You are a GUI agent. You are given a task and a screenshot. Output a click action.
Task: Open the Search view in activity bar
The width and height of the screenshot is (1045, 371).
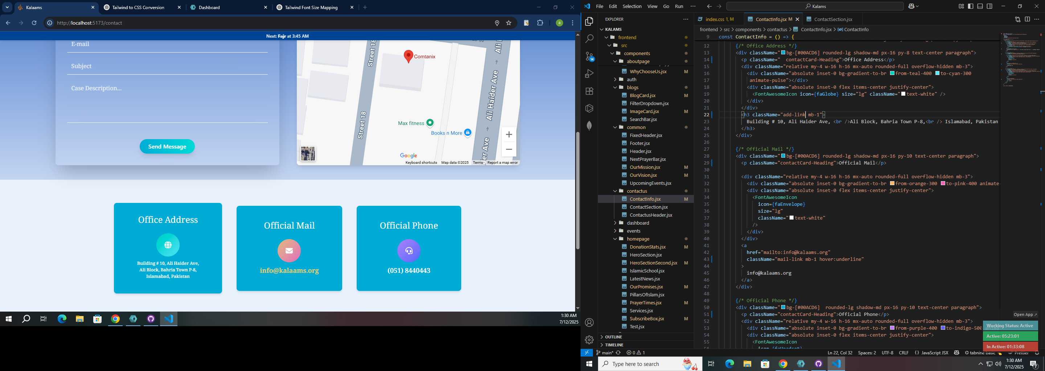point(589,39)
